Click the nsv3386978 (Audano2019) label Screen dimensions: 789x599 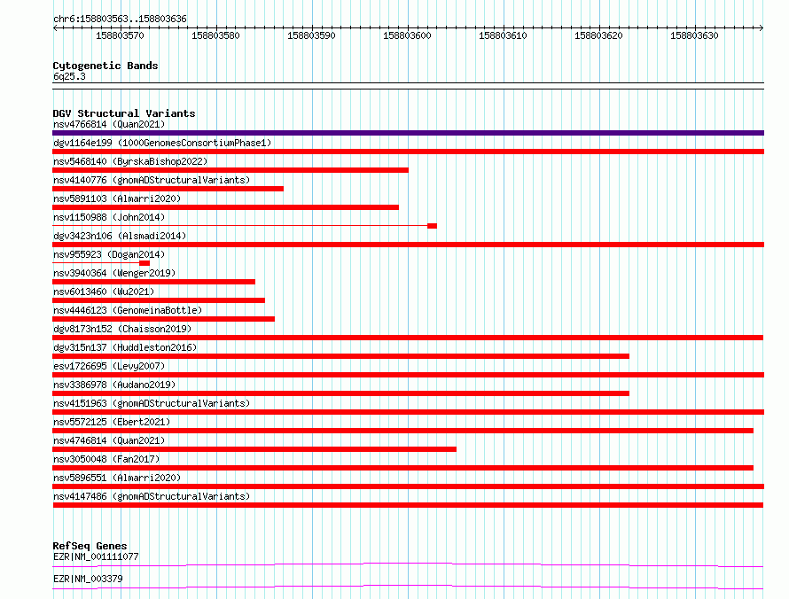coord(114,385)
